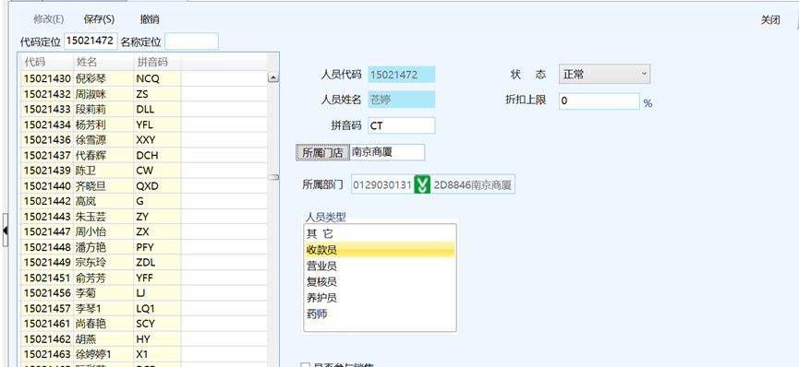The height and width of the screenshot is (367, 799).
Task: Select row 15021442 高岚
Action: pos(144,201)
